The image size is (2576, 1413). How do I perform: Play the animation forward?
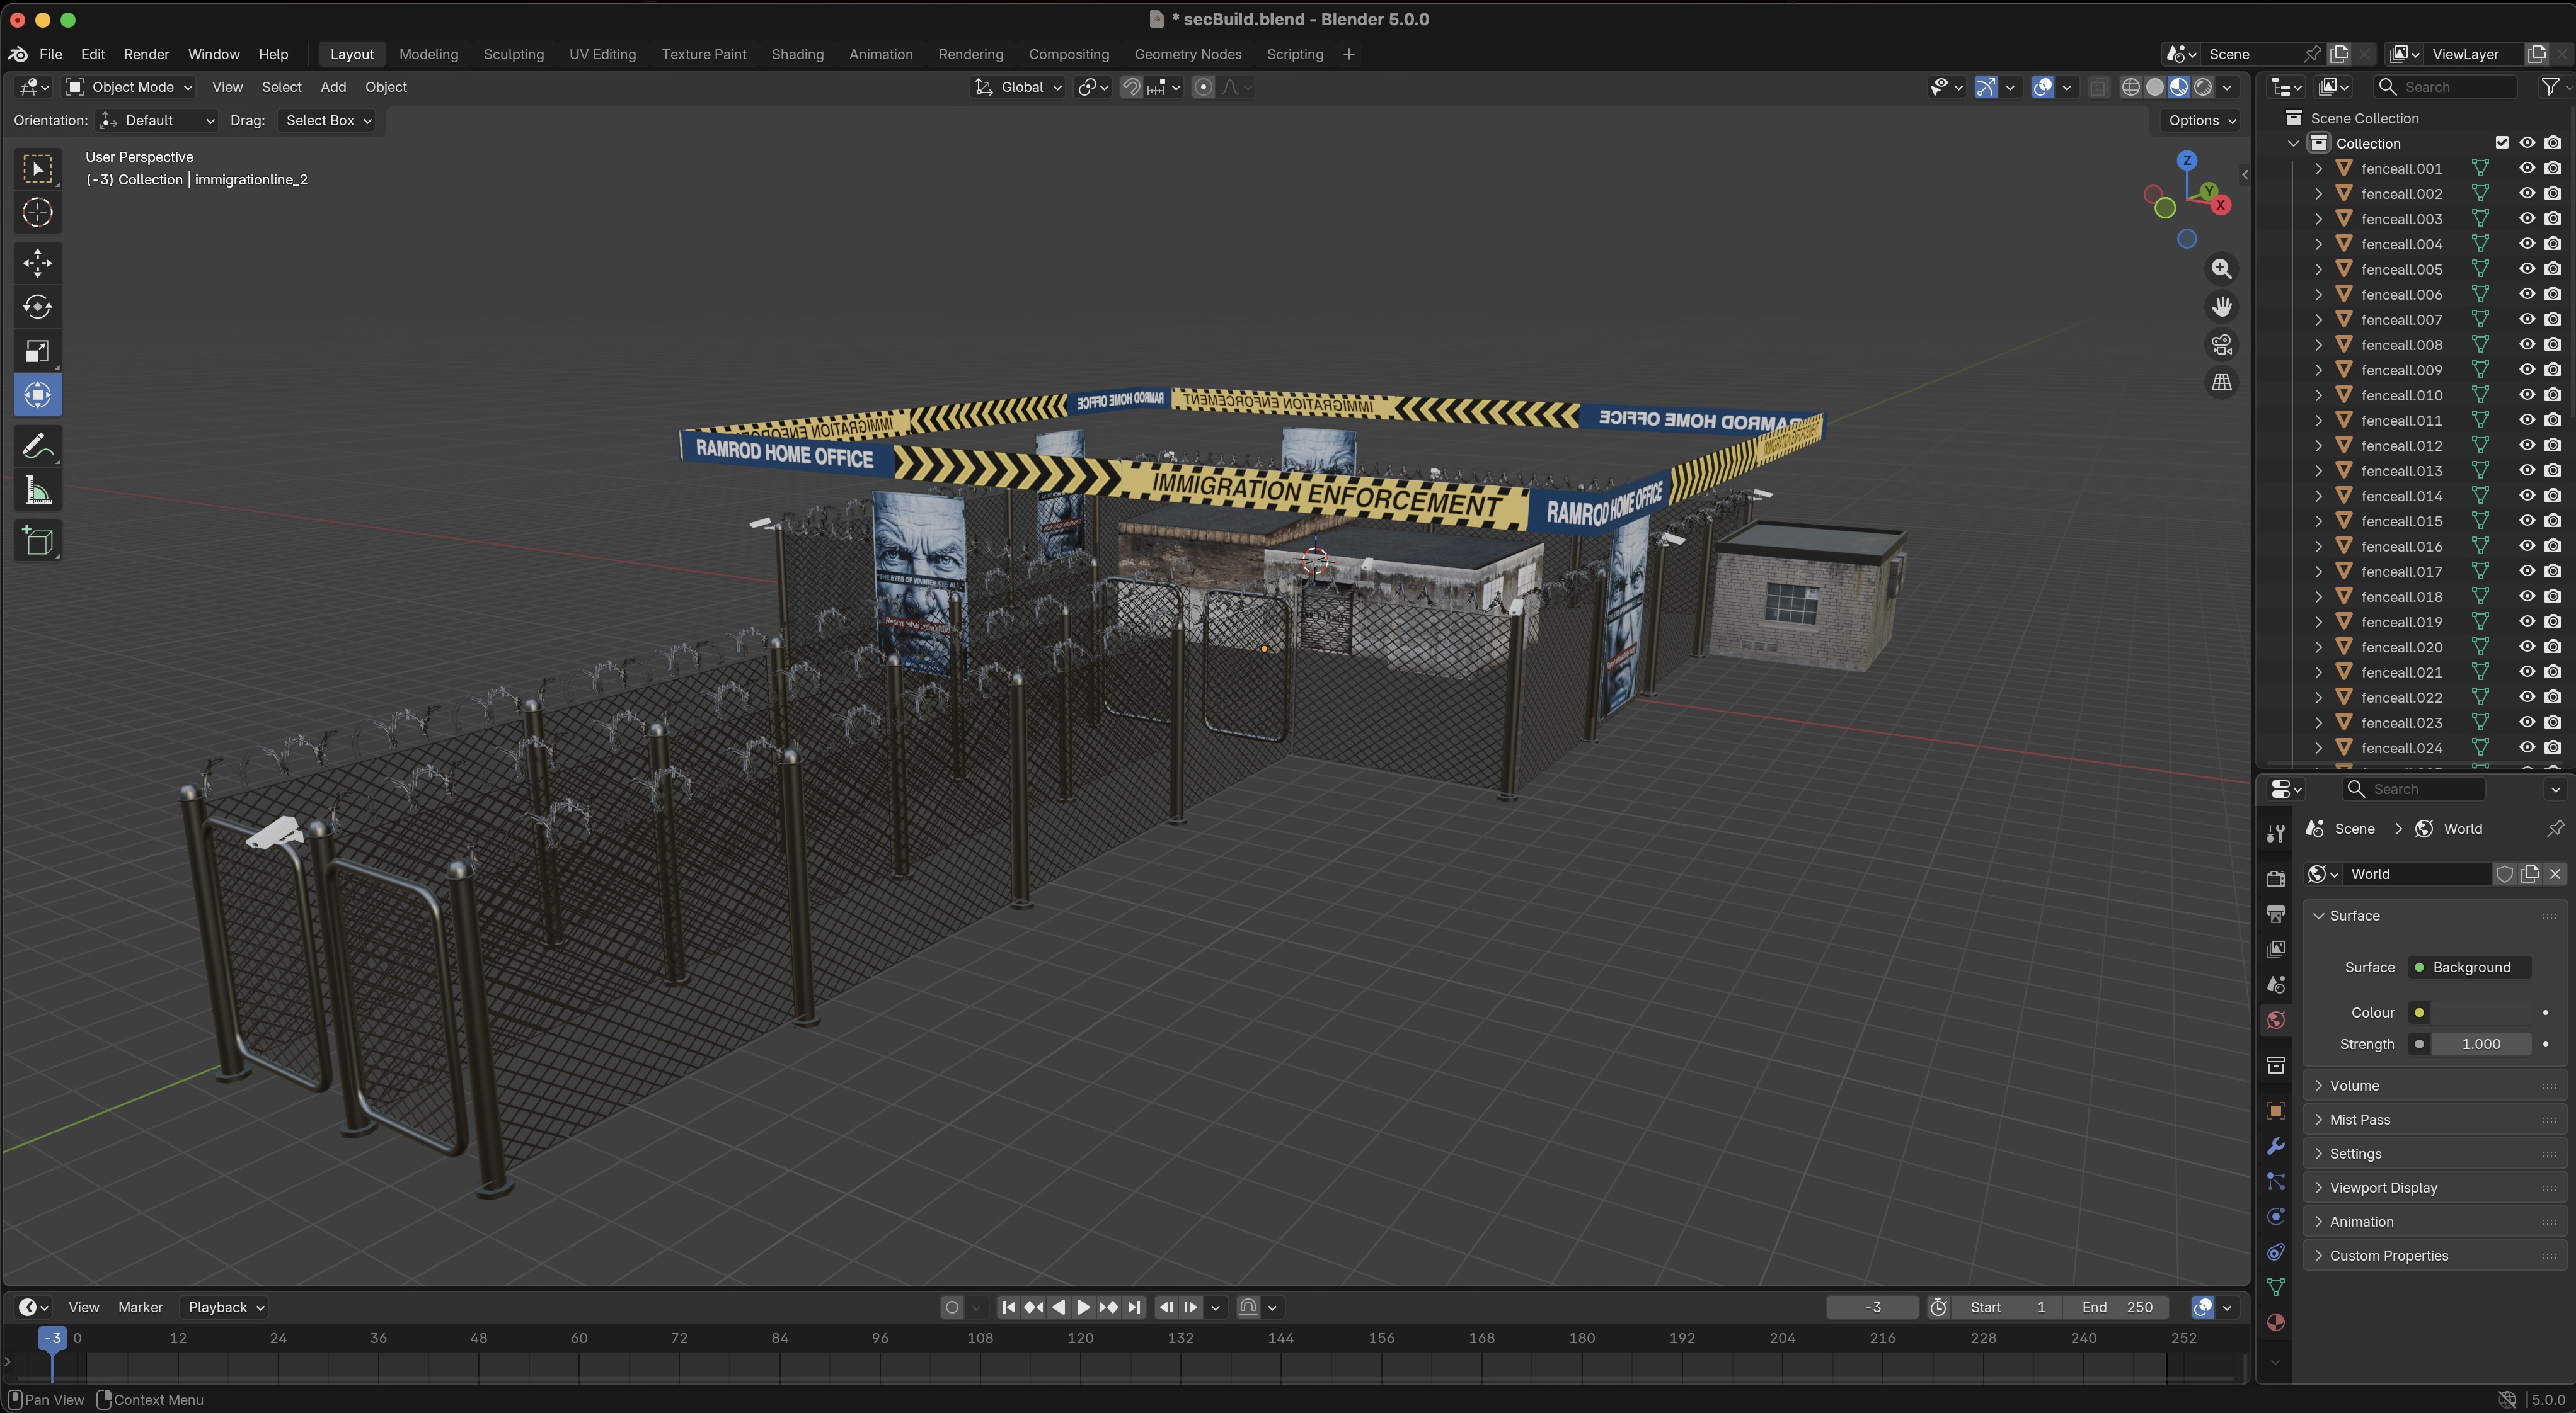(1083, 1307)
